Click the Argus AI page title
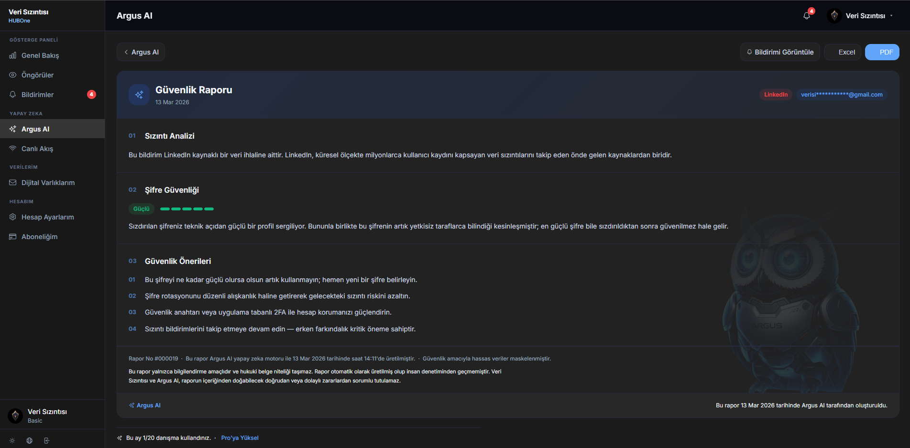910x448 pixels. 134,16
